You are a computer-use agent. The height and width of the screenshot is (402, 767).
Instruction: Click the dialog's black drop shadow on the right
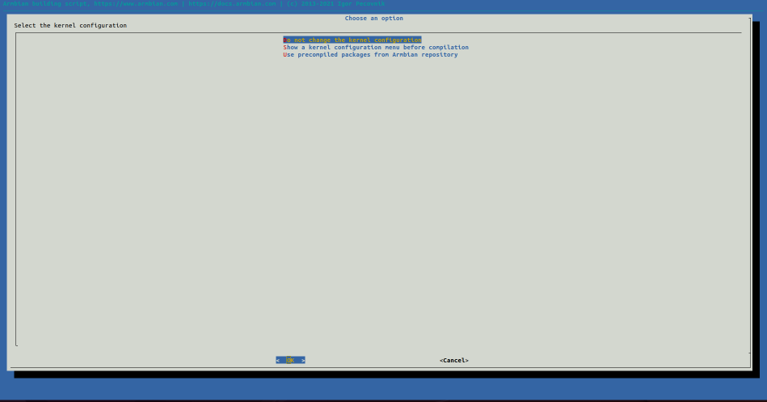point(755,202)
